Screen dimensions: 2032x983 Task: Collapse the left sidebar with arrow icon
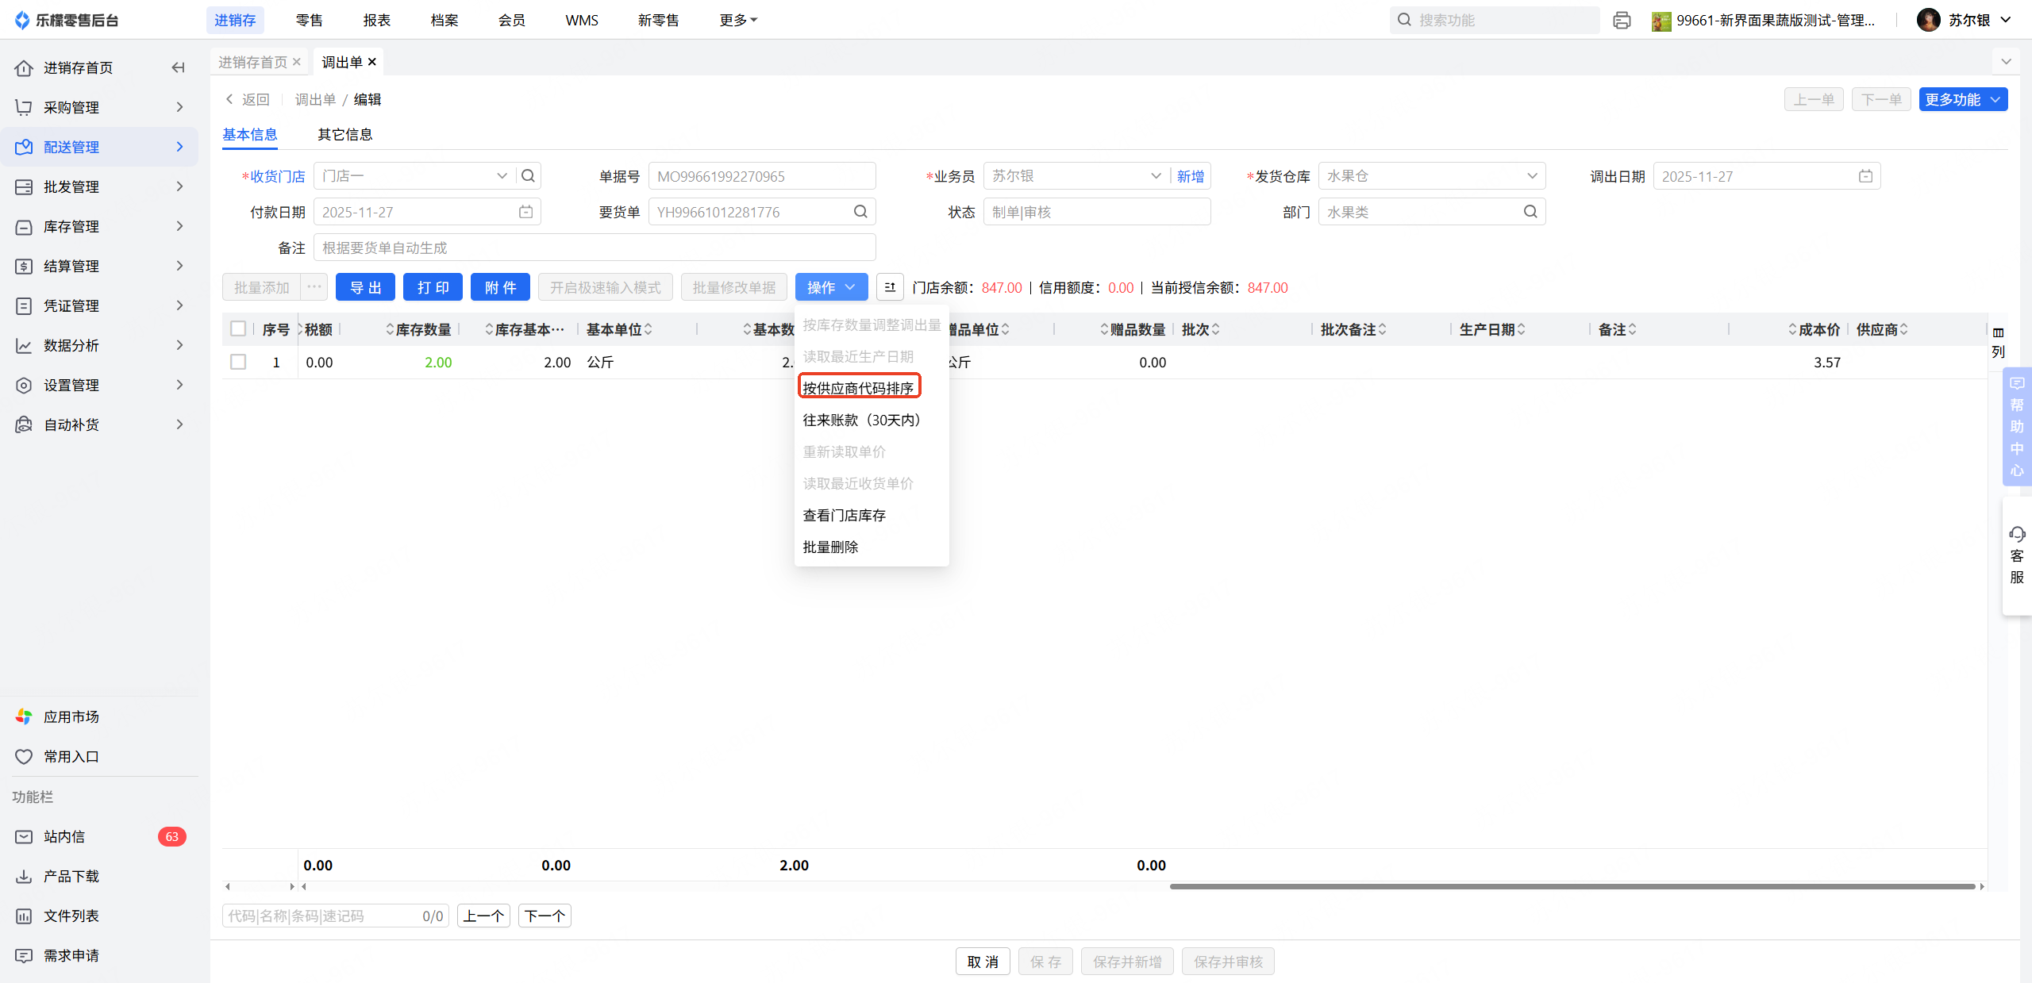coord(178,67)
